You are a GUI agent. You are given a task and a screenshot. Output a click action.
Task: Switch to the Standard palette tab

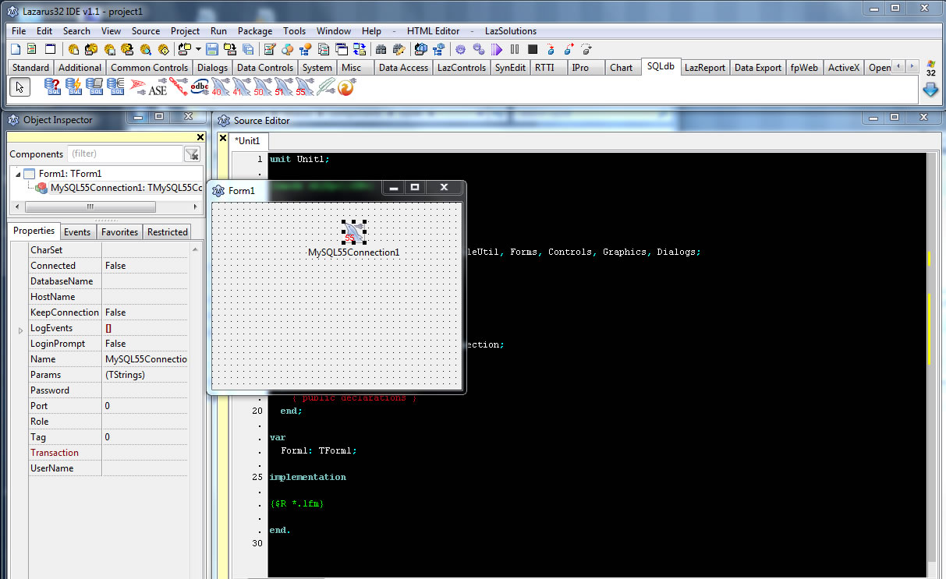point(30,68)
